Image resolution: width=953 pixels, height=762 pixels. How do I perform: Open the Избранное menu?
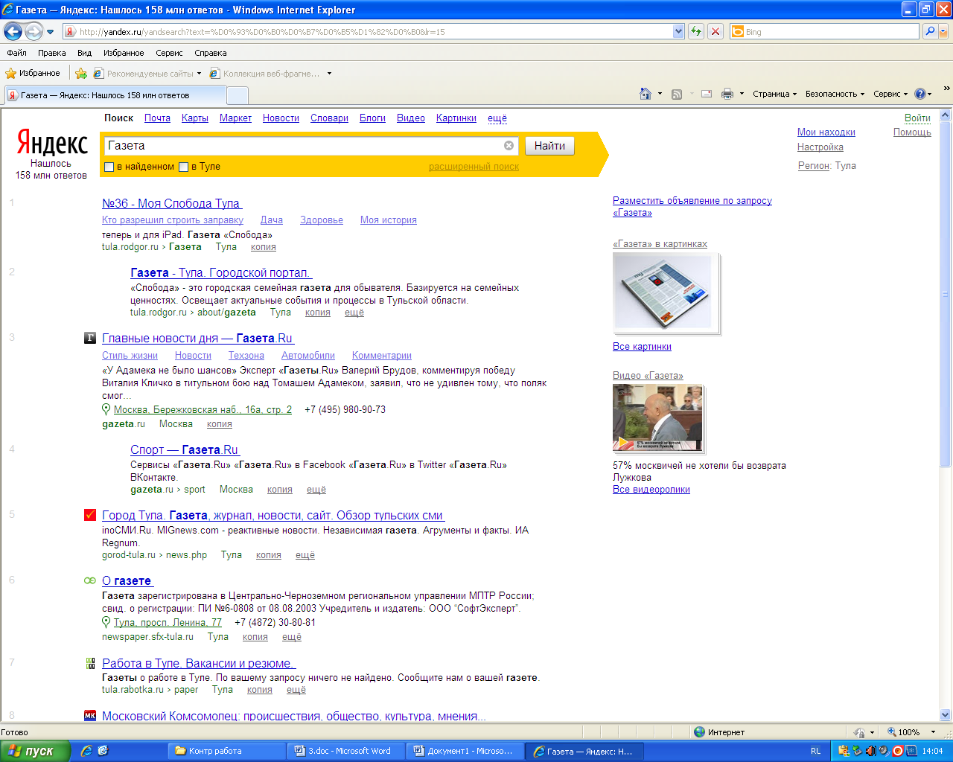pos(124,53)
